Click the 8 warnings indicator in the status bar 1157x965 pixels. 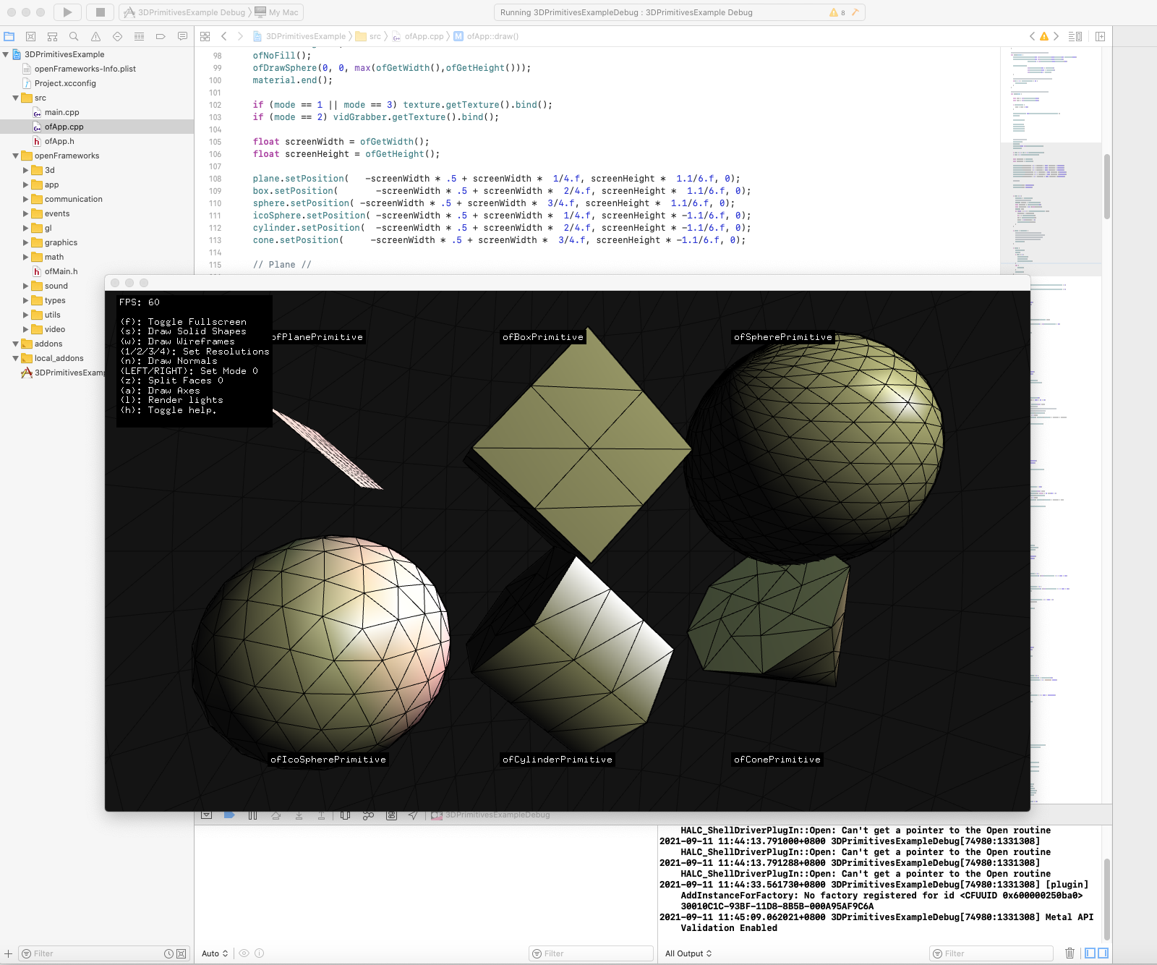(x=837, y=12)
